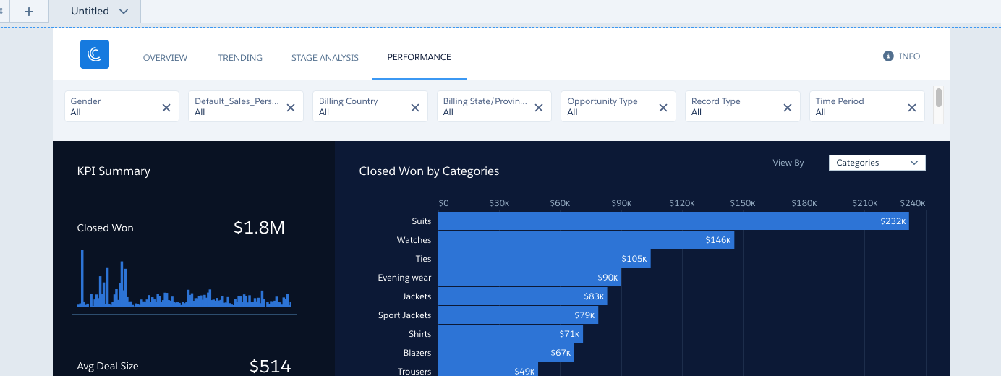The image size is (1001, 376).
Task: Open the View By Categories dropdown
Action: (x=877, y=163)
